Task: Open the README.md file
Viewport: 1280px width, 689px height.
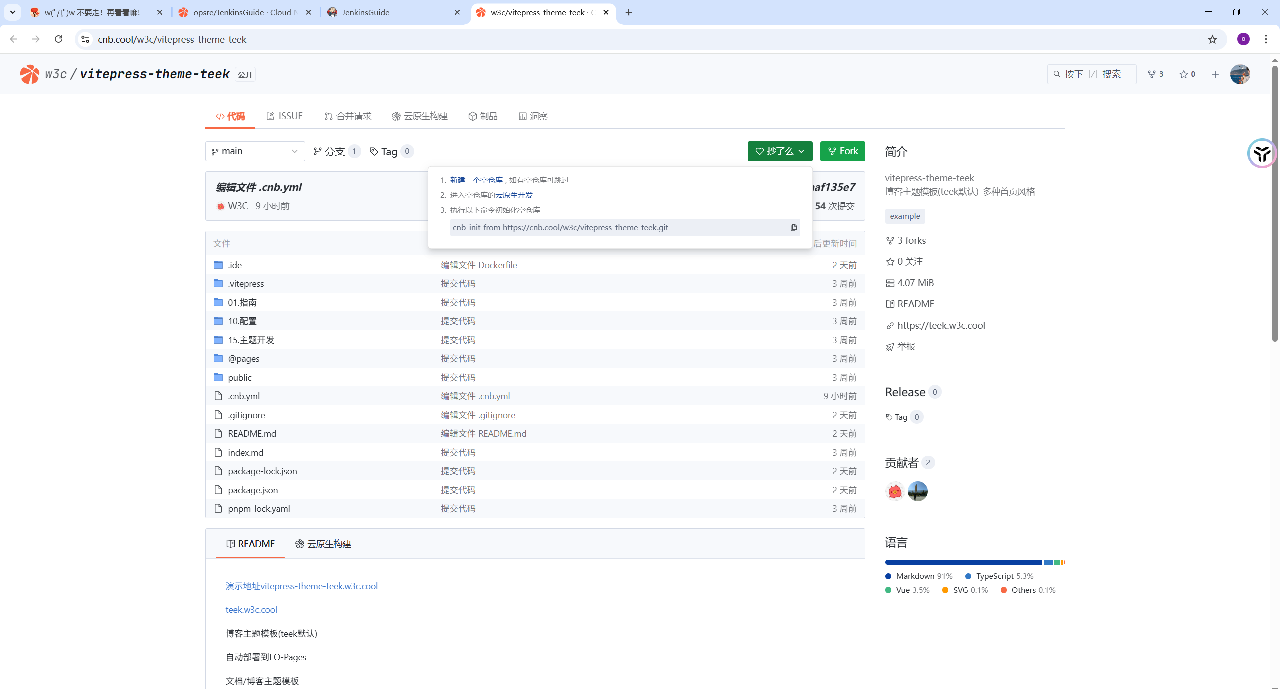Action: point(252,434)
